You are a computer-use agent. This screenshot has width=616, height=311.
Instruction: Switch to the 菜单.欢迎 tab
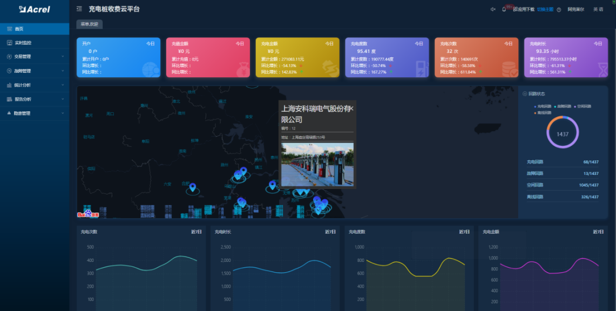click(89, 24)
